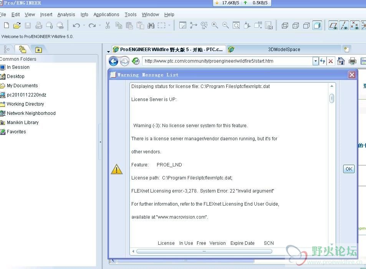Image resolution: width=366 pixels, height=269 pixels.
Task: Select In Session folder
Action: click(x=15, y=67)
